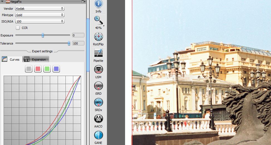Switch to the Curves tab
271x145 pixels.
(x=11, y=59)
